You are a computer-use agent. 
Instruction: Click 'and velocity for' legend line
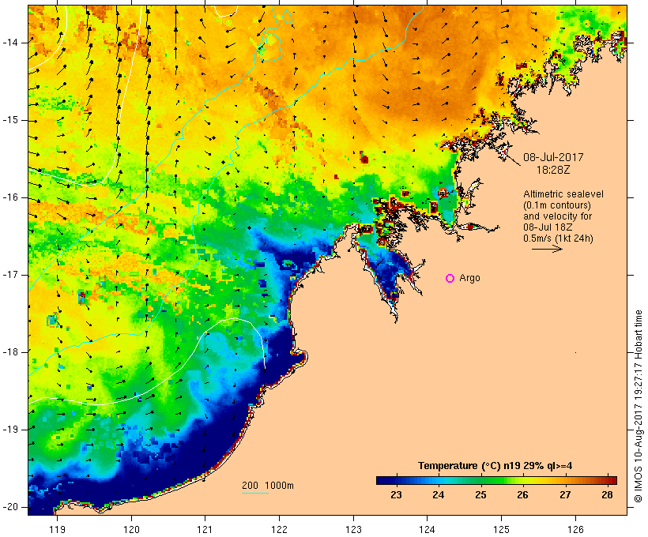point(557,216)
